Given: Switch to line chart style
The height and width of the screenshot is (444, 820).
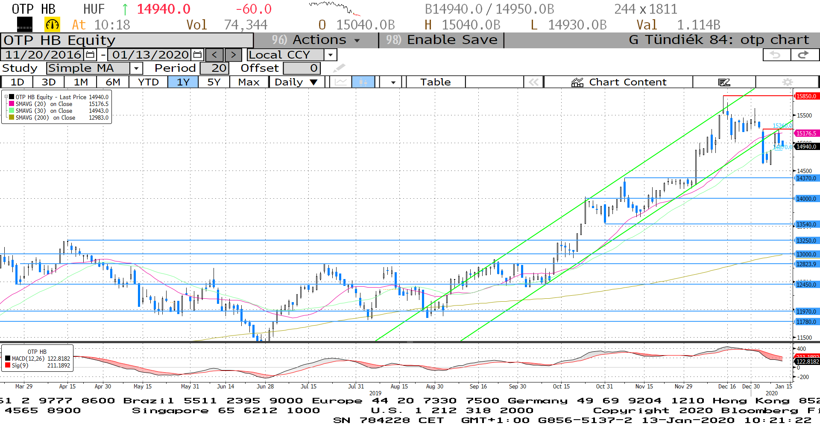Looking at the screenshot, I should coord(341,82).
